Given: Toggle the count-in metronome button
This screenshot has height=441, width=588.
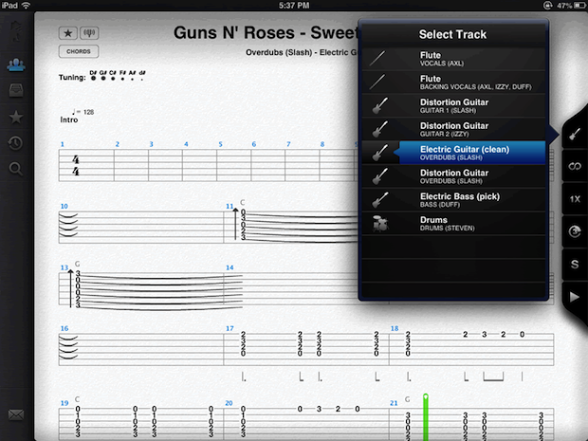Looking at the screenshot, I should pyautogui.click(x=575, y=231).
